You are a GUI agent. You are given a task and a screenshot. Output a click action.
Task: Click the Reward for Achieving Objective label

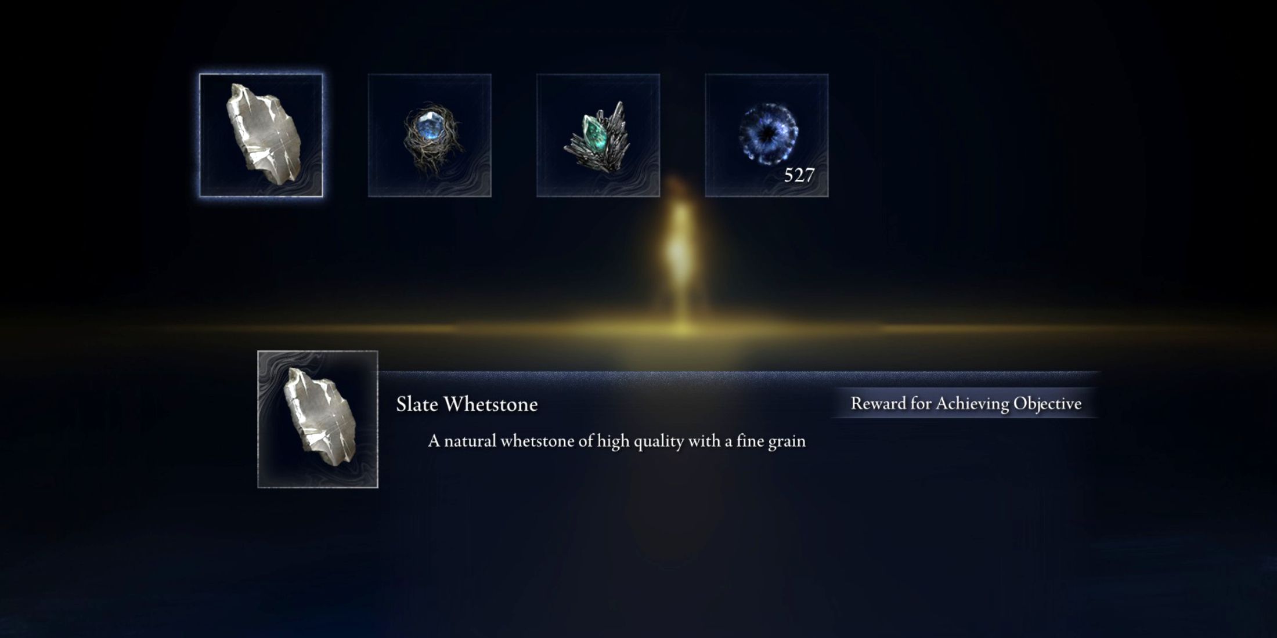pyautogui.click(x=966, y=403)
